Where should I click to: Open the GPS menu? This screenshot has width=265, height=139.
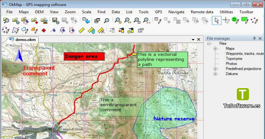pos(159,12)
